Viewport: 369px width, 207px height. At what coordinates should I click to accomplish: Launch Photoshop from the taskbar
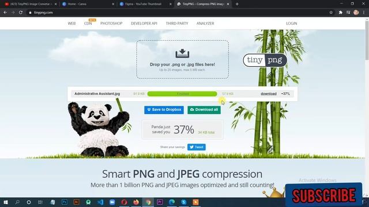point(64,202)
